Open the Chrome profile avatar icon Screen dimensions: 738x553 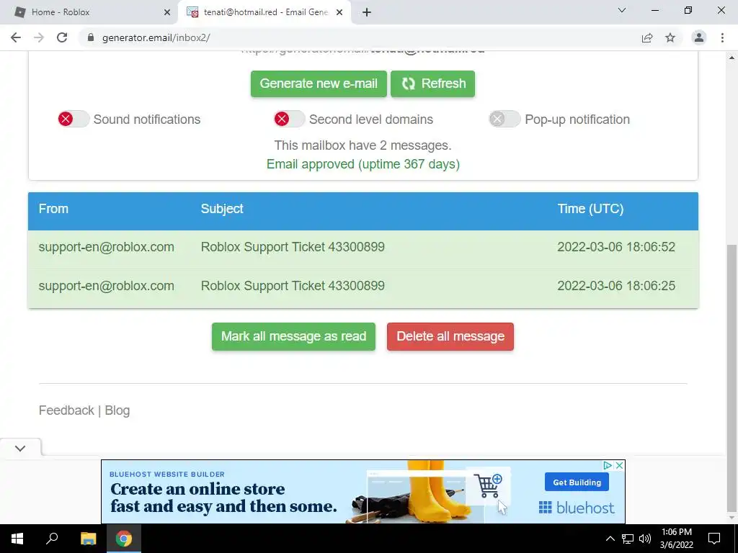pyautogui.click(x=699, y=37)
